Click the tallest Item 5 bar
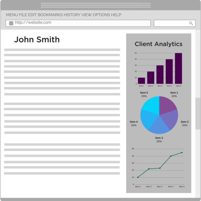The width and height of the screenshot is (201, 201). click(x=178, y=69)
